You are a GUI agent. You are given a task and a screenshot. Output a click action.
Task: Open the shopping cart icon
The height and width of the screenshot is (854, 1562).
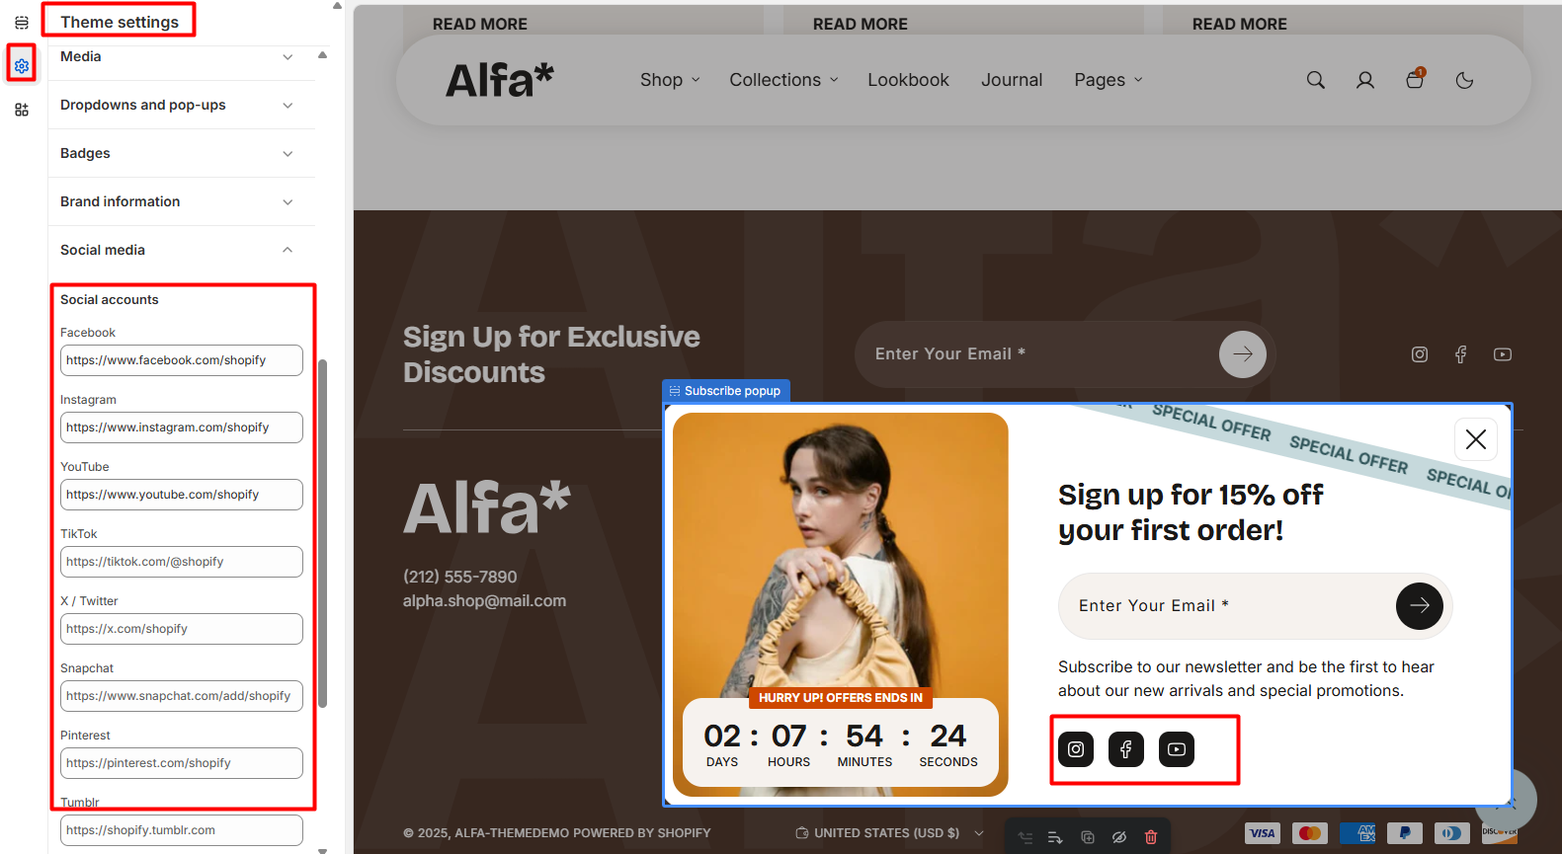[x=1415, y=79]
